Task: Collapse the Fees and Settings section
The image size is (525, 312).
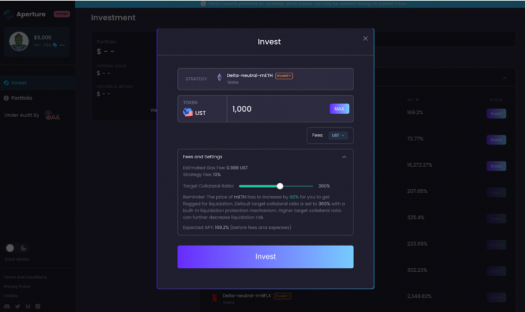Action: pos(344,157)
